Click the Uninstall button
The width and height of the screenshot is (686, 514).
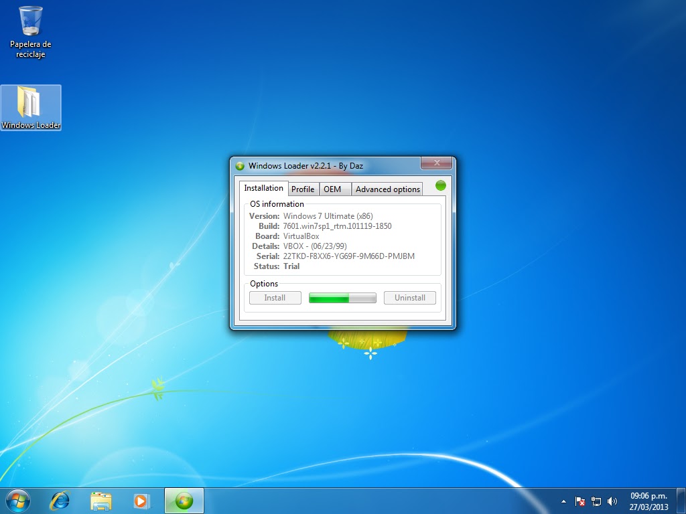coord(410,297)
